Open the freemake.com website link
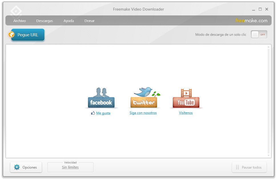 (x=251, y=21)
